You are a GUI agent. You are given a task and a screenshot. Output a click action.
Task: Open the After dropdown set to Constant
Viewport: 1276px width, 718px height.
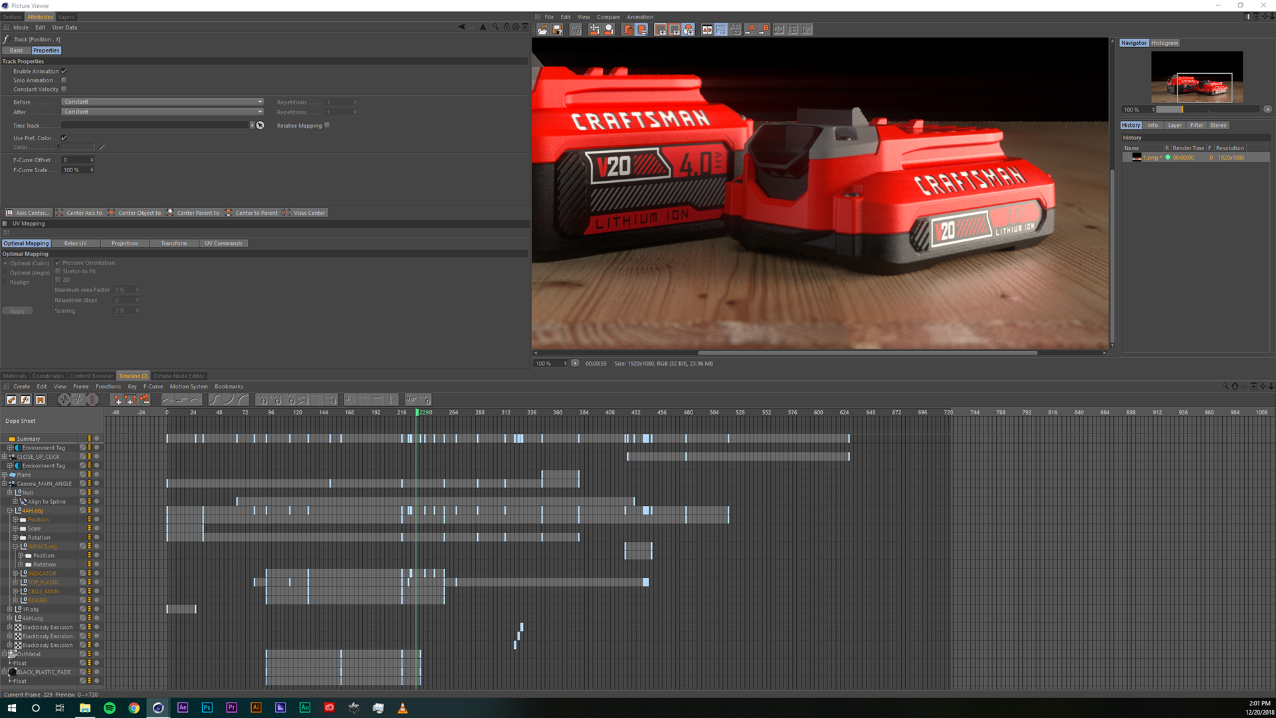pyautogui.click(x=163, y=112)
